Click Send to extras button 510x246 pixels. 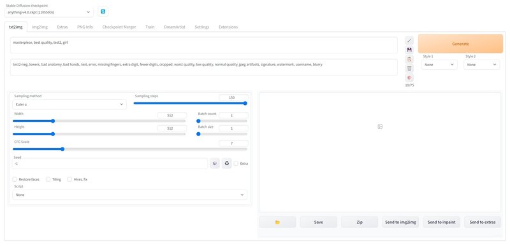coord(483,222)
